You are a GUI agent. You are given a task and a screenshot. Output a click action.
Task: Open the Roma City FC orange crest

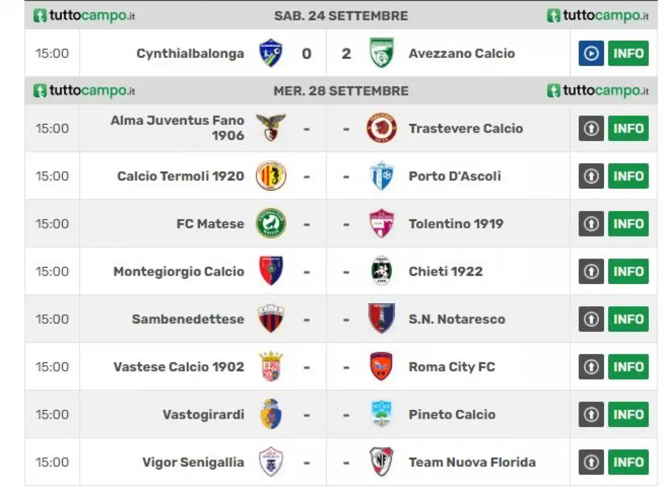click(x=381, y=367)
